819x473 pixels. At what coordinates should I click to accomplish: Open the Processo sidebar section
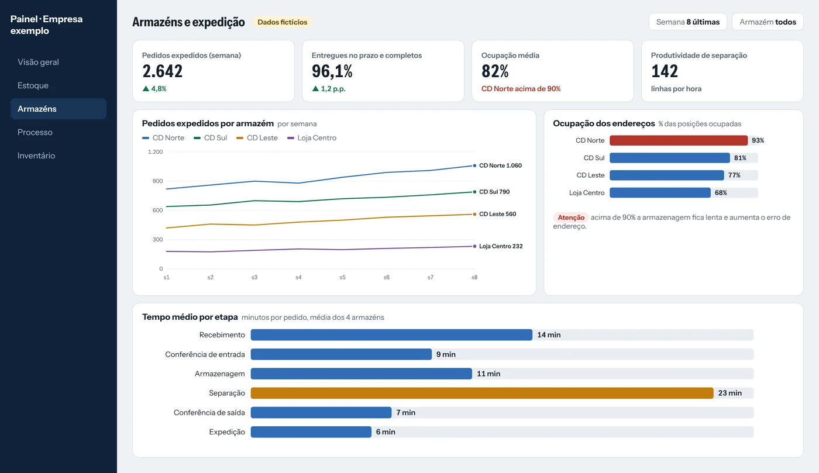[58, 132]
